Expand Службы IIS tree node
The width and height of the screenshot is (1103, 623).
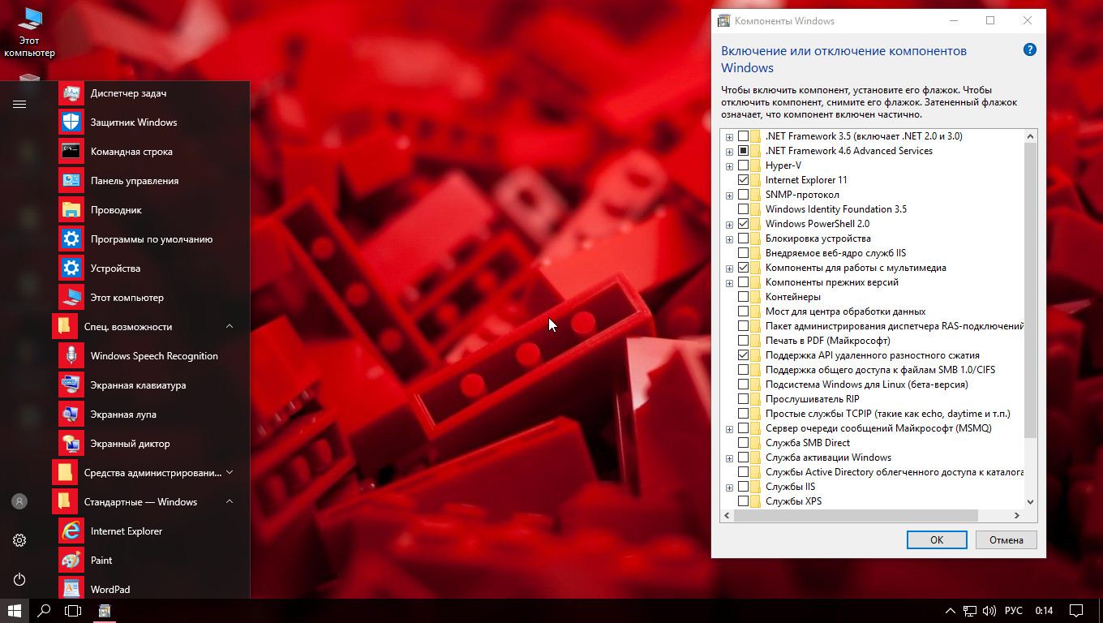[729, 488]
